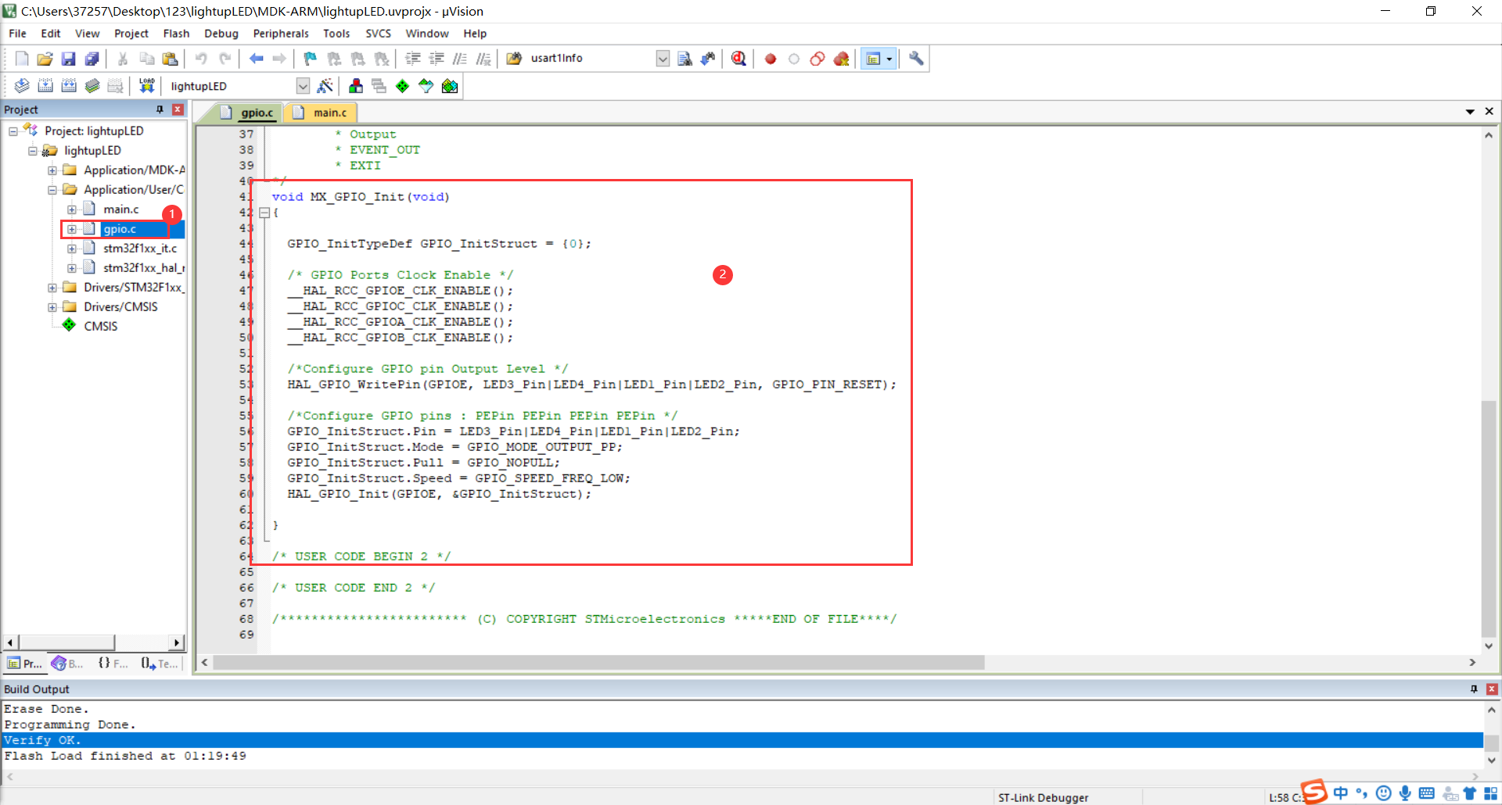Open the Peripherals menu
Image resolution: width=1502 pixels, height=805 pixels.
point(281,34)
